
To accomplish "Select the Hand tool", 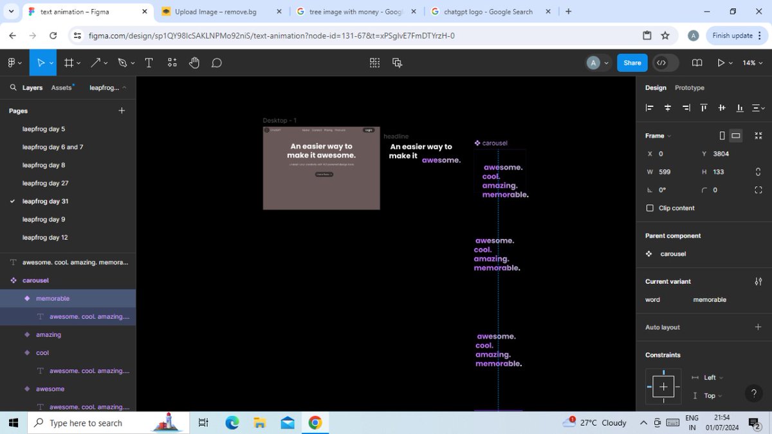I will click(x=194, y=62).
